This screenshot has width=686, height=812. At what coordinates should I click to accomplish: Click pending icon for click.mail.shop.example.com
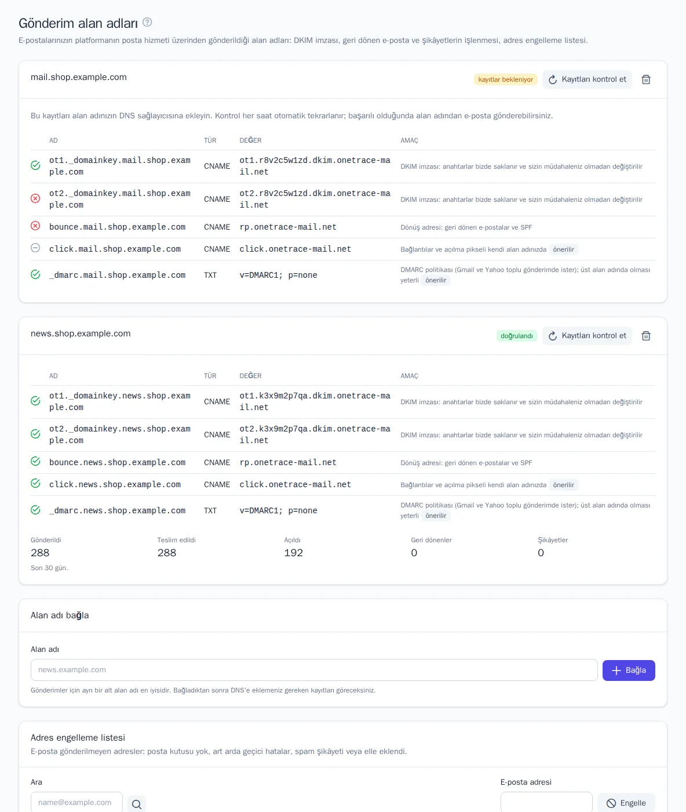click(35, 248)
